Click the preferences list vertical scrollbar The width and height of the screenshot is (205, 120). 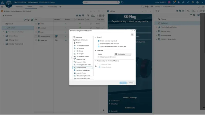click(x=93, y=56)
